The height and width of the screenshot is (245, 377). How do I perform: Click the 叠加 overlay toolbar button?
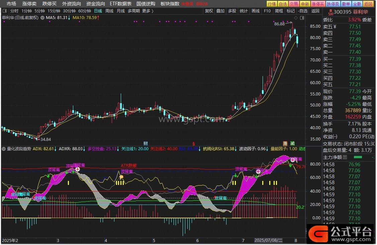[x=220, y=11]
